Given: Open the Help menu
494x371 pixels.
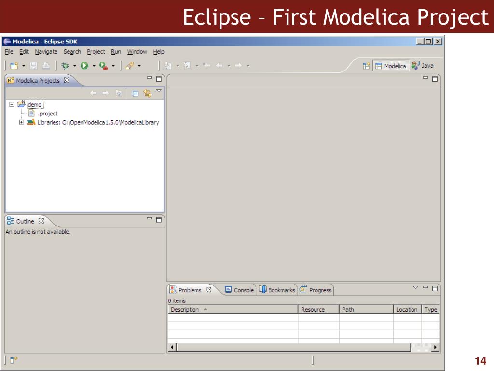Looking at the screenshot, I should pos(158,51).
